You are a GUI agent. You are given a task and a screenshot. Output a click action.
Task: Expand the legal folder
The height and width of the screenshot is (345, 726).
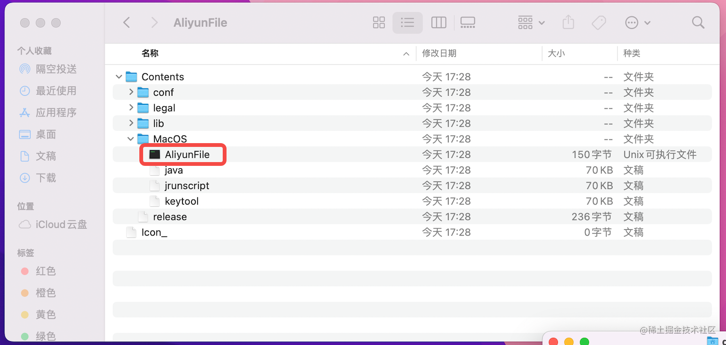click(131, 108)
